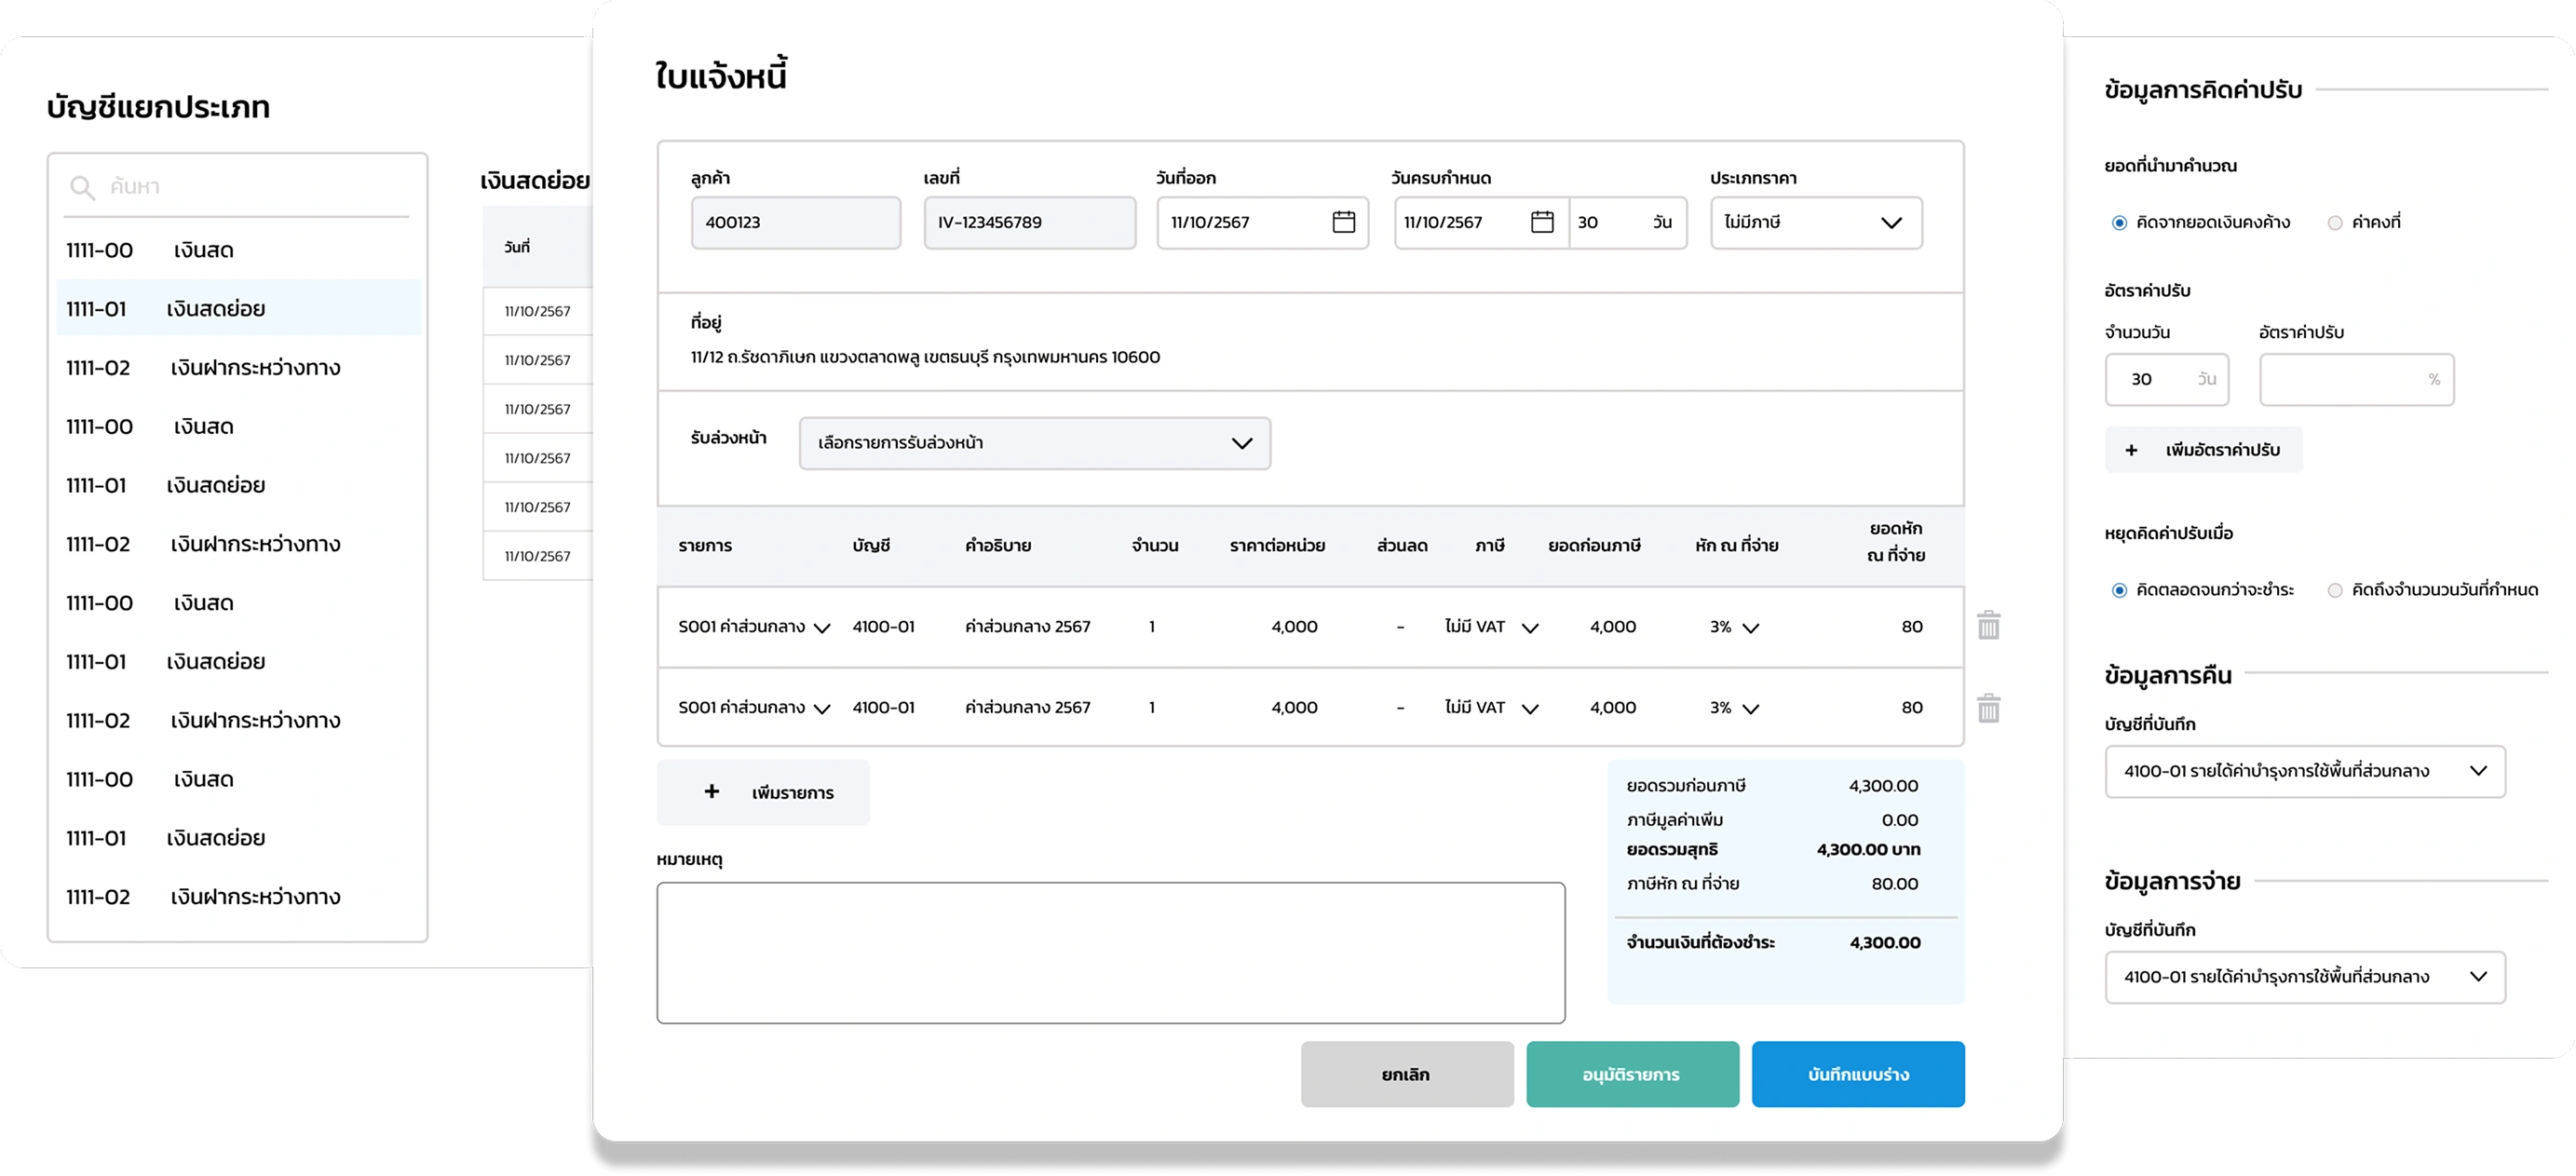2576x1176 pixels.
Task: Open calendar for the due date field
Action: click(1542, 222)
